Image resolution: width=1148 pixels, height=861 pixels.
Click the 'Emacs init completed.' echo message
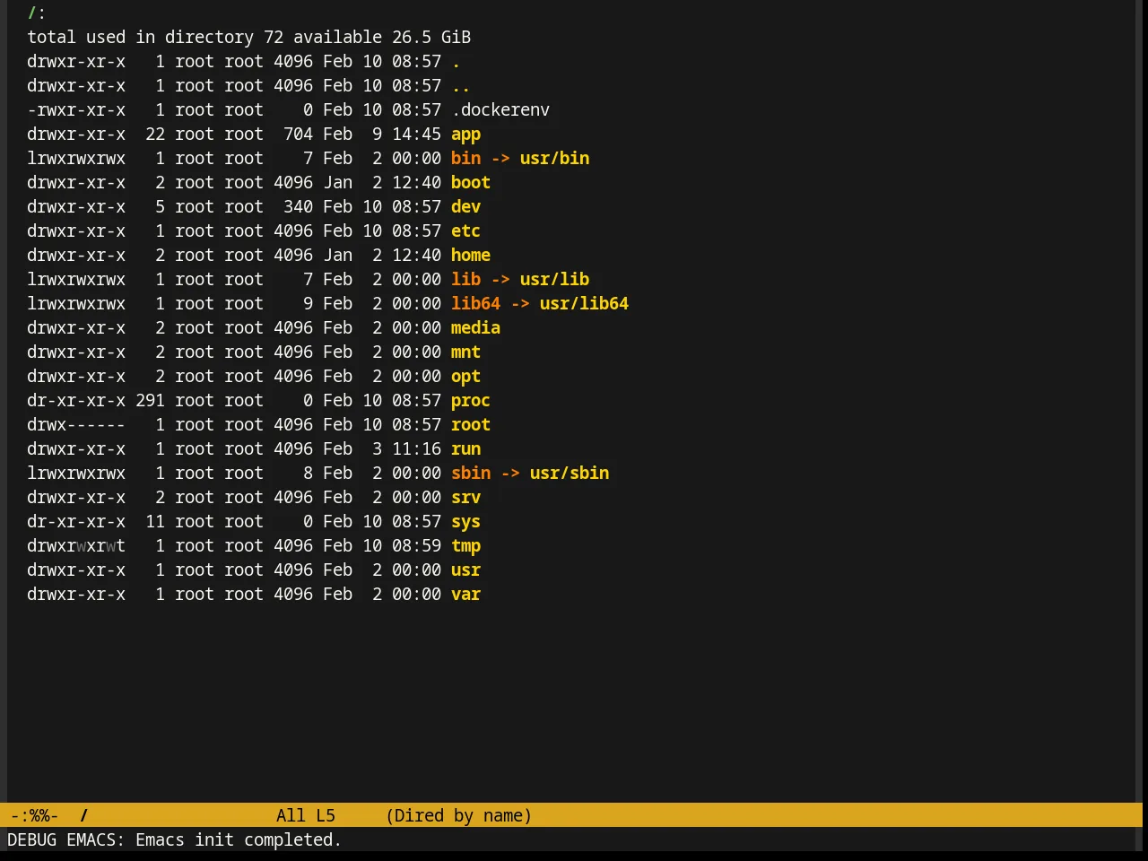click(239, 839)
